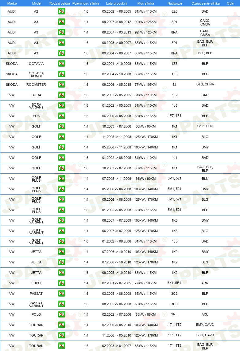Click the fuel icon in the VW POLO row
The width and height of the screenshot is (240, 351).
click(61, 314)
